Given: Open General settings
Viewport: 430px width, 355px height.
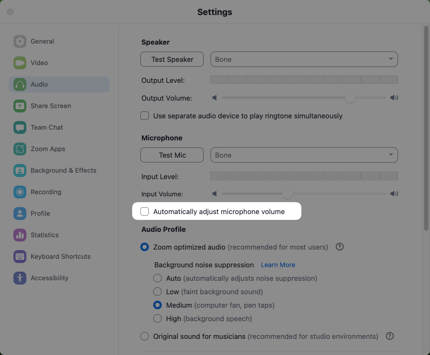Looking at the screenshot, I should [x=59, y=41].
